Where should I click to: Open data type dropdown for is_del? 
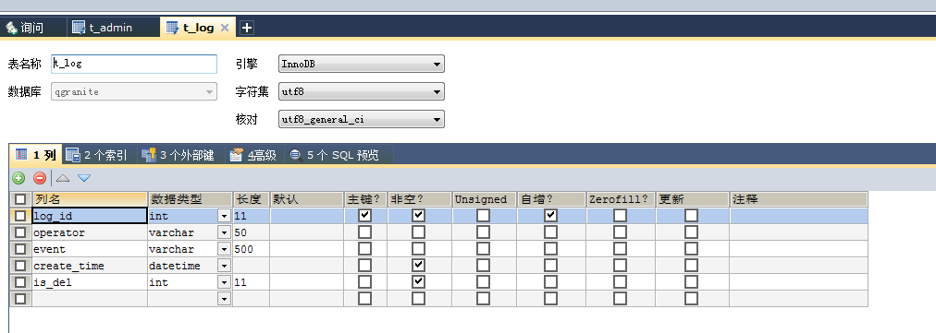click(x=225, y=282)
